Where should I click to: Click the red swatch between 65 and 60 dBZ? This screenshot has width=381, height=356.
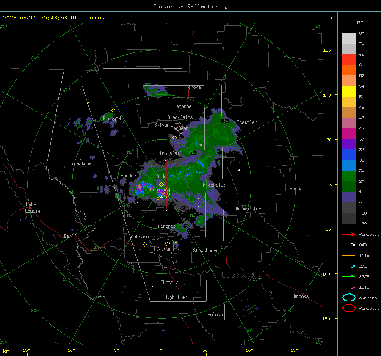point(349,60)
